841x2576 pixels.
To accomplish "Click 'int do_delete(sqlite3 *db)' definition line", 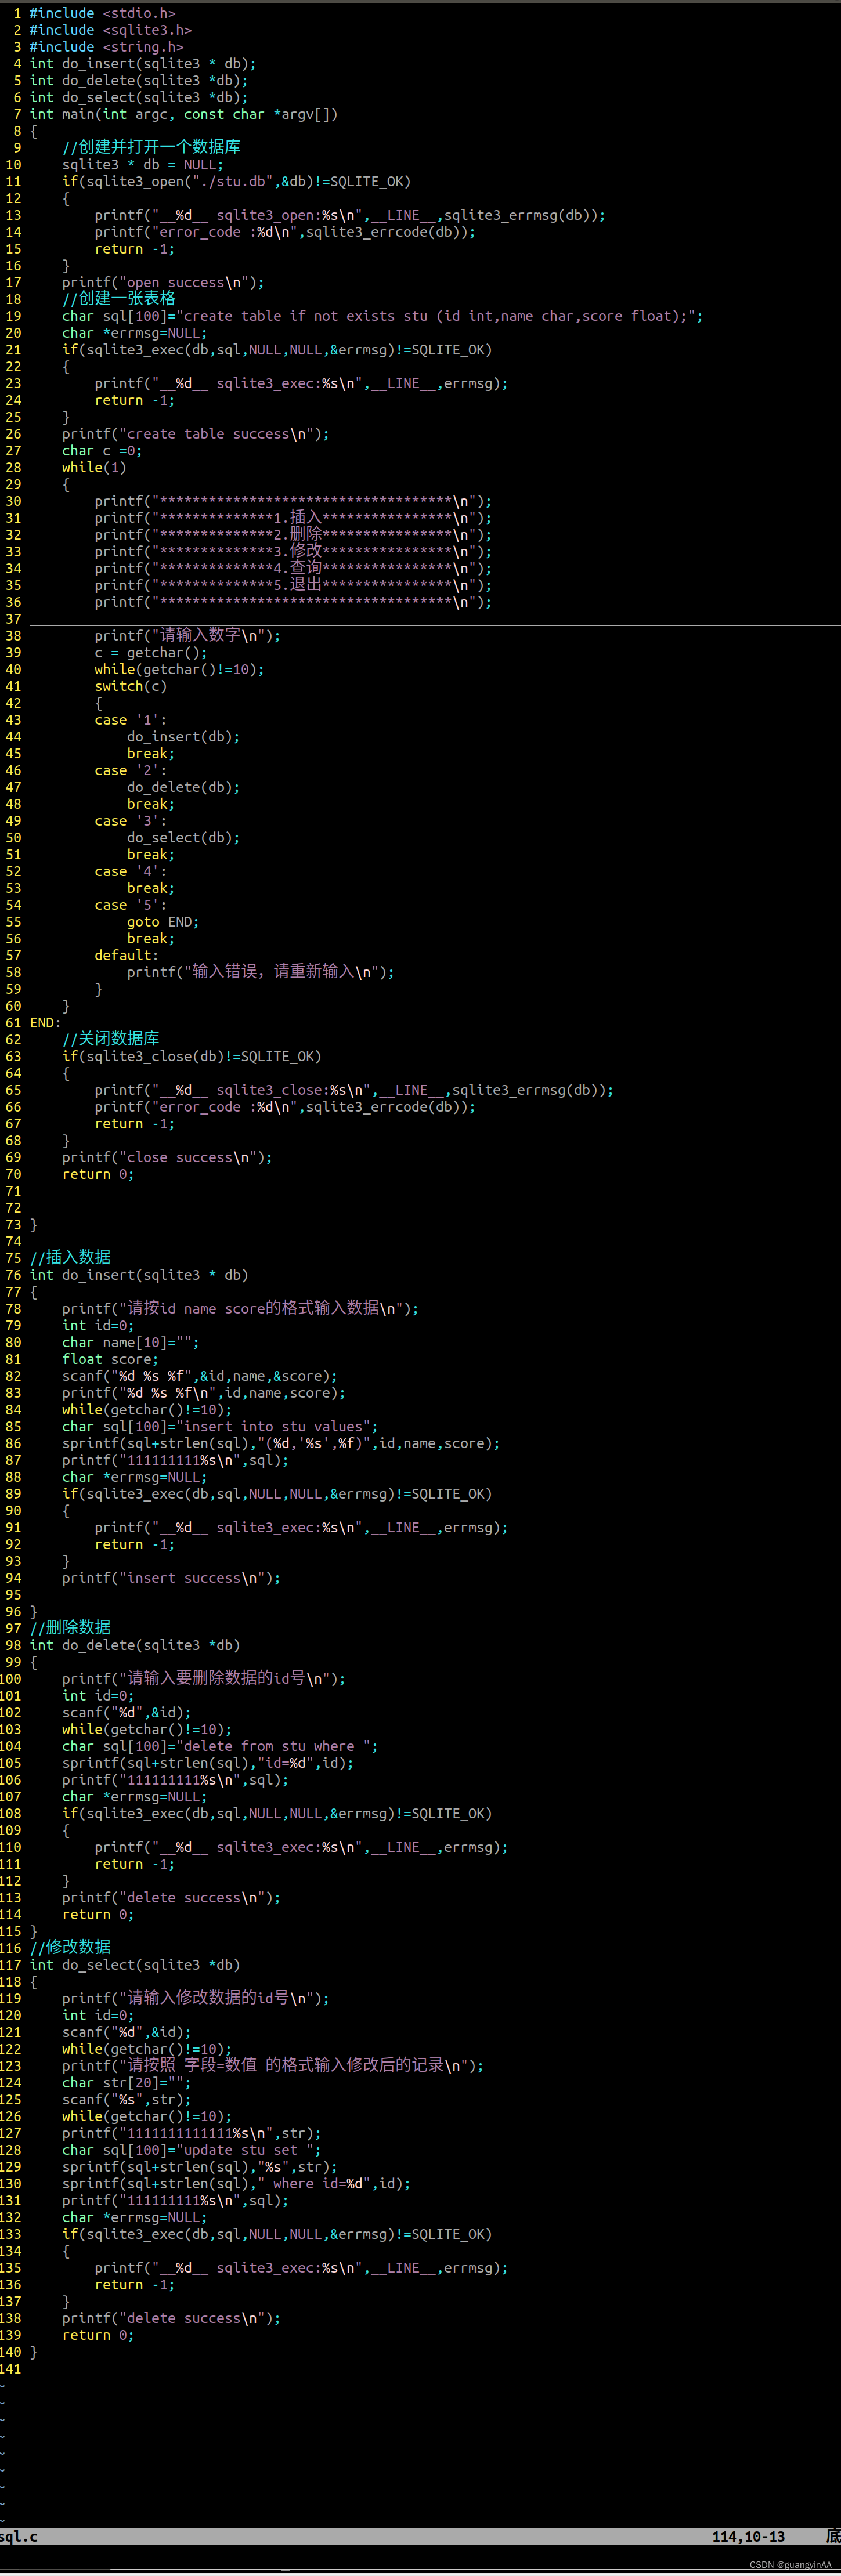I will click(x=135, y=1645).
